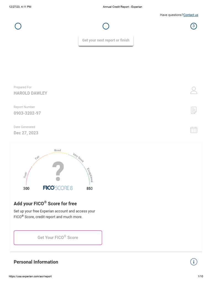The width and height of the screenshot is (212, 283).
Task: Click the Annual Credit Report page title
Action: click(x=123, y=7)
